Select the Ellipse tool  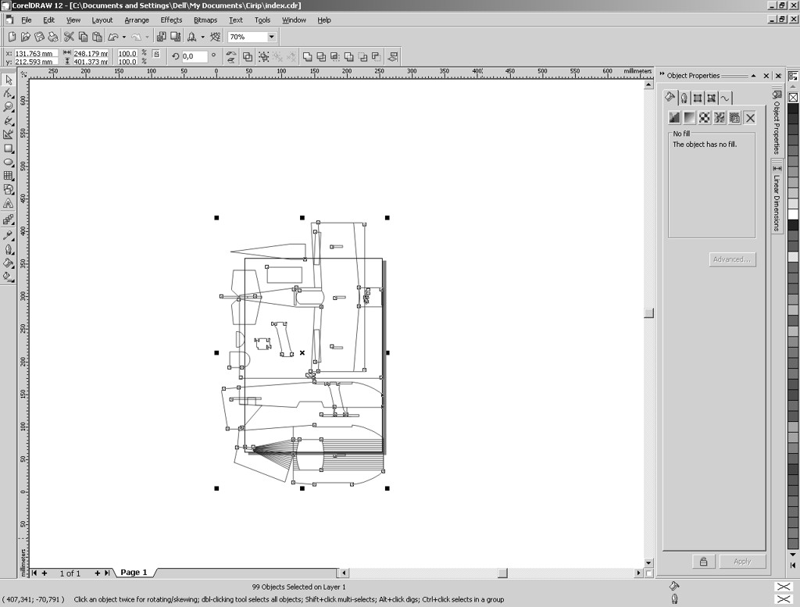pos(8,162)
